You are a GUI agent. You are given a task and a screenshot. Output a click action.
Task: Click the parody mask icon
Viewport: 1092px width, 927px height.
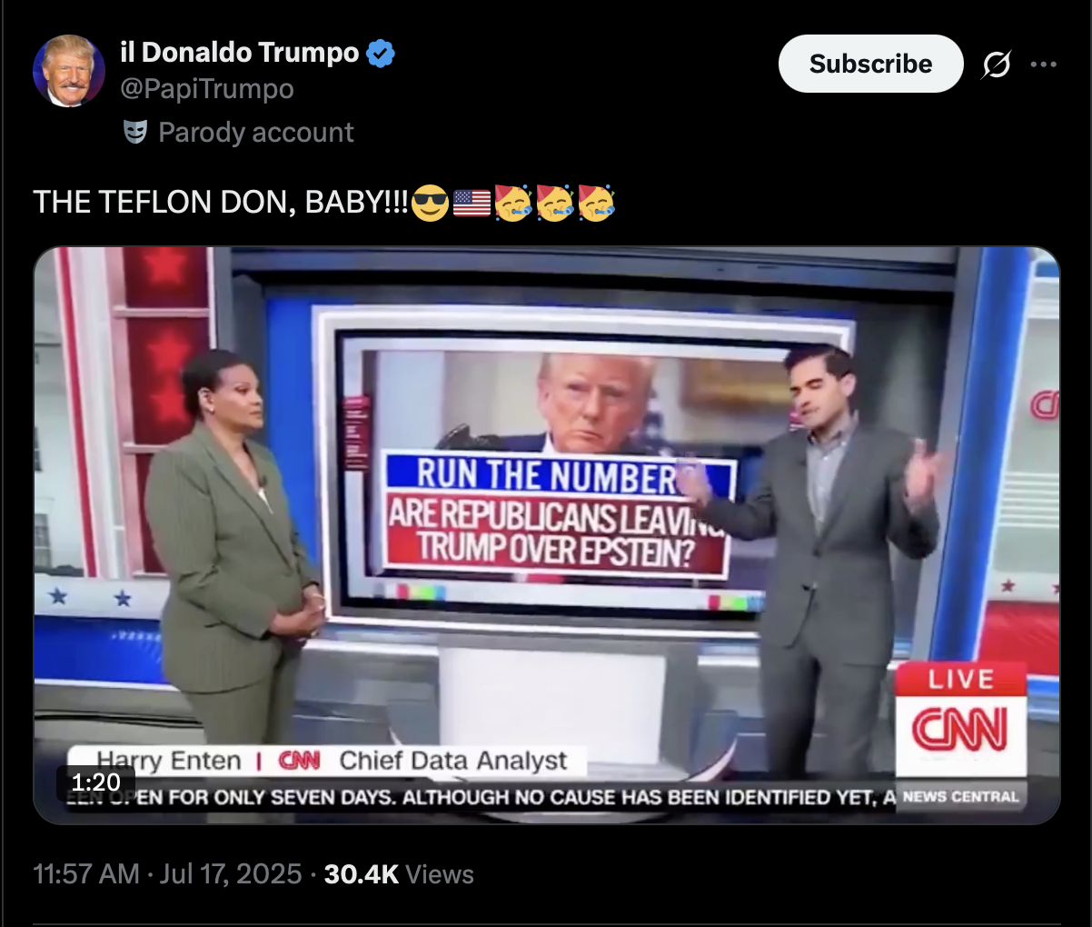pos(134,133)
